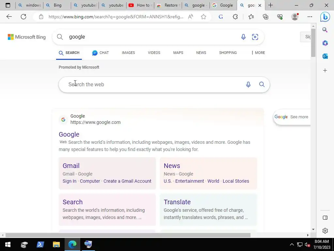Switch to the 'Google' browser tab
Image resolution: width=334 pixels, height=251 pixels.
point(223,5)
